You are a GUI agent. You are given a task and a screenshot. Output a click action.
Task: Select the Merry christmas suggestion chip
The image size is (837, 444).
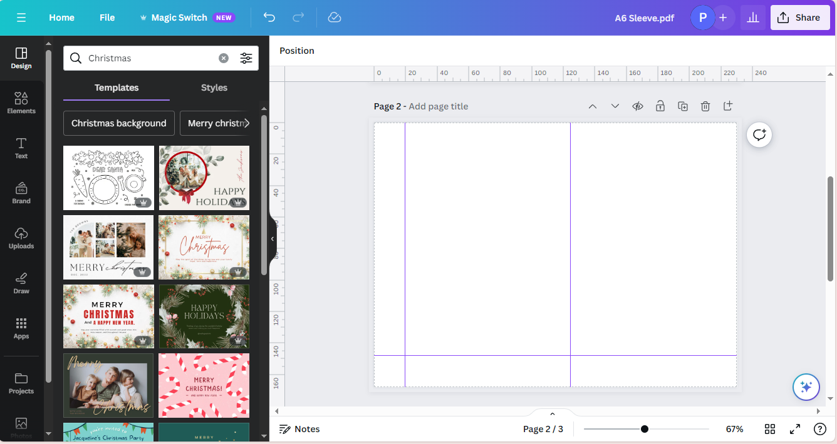pyautogui.click(x=214, y=123)
